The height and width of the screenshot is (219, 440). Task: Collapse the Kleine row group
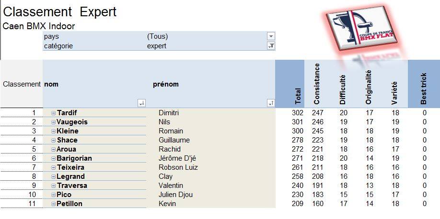pyautogui.click(x=53, y=131)
